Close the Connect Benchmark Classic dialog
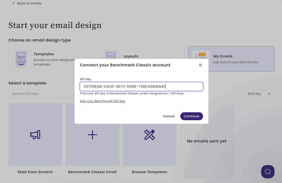The image size is (282, 183). (x=200, y=65)
